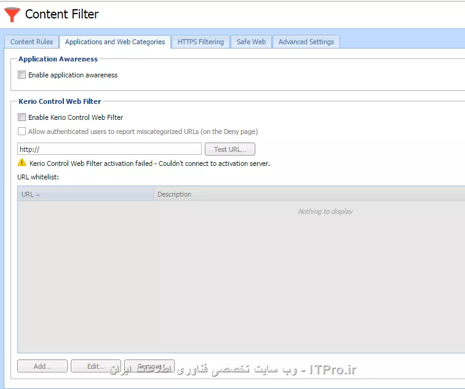Click the Test URL... button
Image resolution: width=465 pixels, height=389 pixels.
click(230, 149)
